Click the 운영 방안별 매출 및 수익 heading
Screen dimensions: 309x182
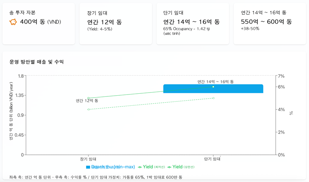coord(37,62)
